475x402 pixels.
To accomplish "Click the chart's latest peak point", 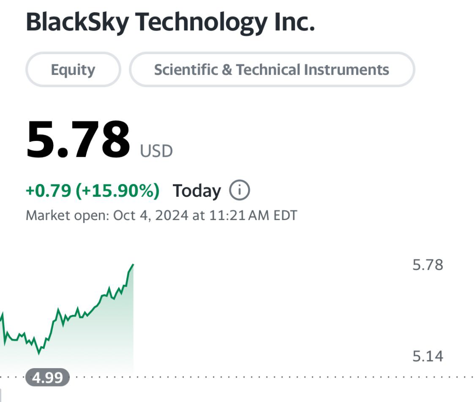I will tap(133, 265).
